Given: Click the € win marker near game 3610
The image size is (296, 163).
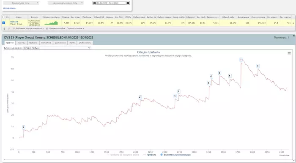Looking at the screenshot, I should click(230, 76).
